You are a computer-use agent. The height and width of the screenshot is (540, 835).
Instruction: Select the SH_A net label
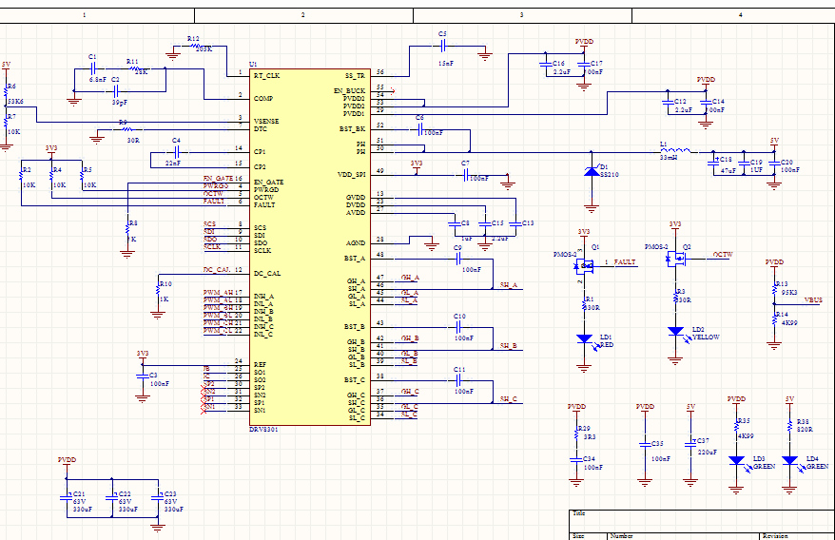509,285
